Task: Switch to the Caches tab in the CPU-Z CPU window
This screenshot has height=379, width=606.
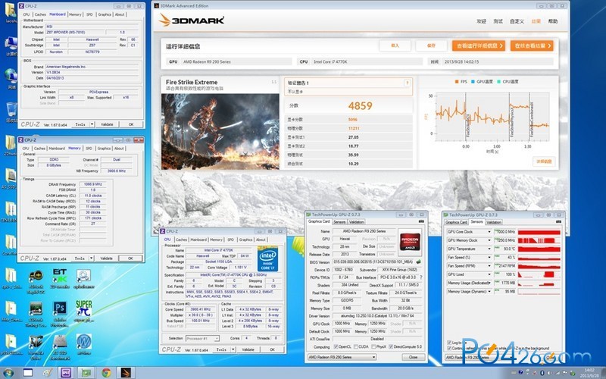Action: click(x=181, y=240)
